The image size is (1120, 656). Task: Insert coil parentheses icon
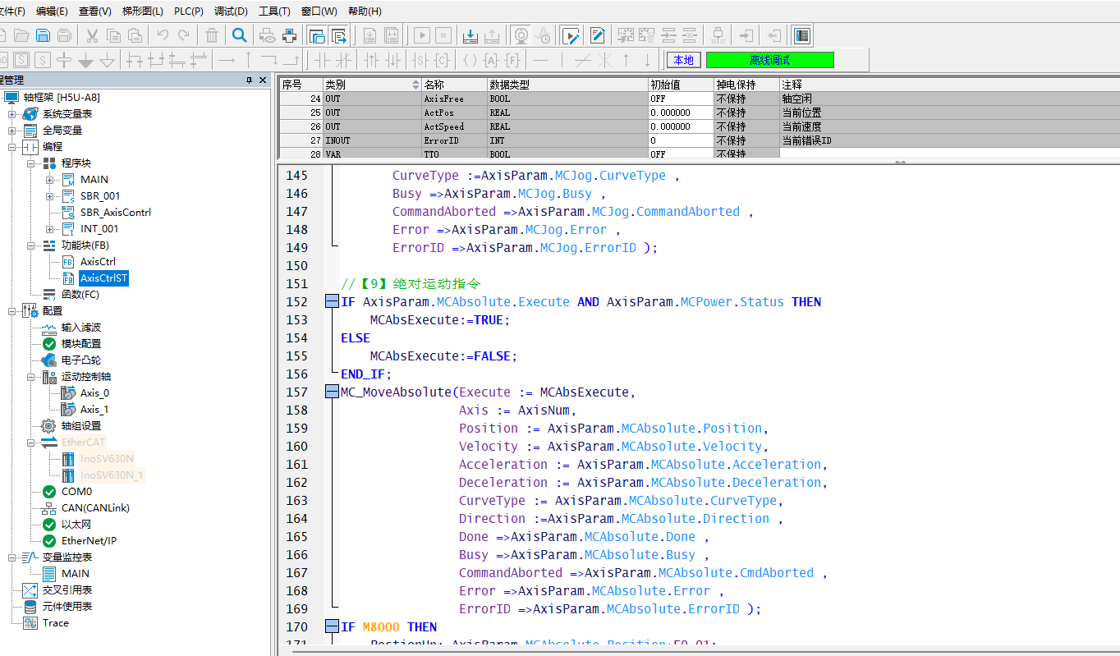[470, 60]
